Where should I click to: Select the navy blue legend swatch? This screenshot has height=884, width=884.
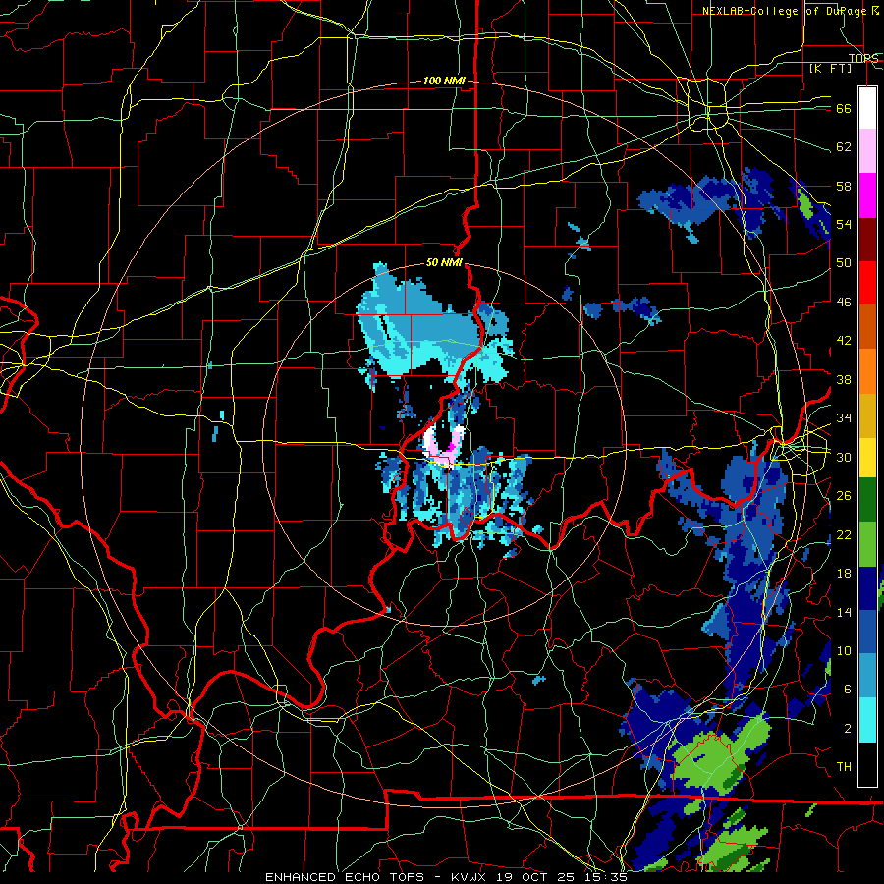[867, 588]
